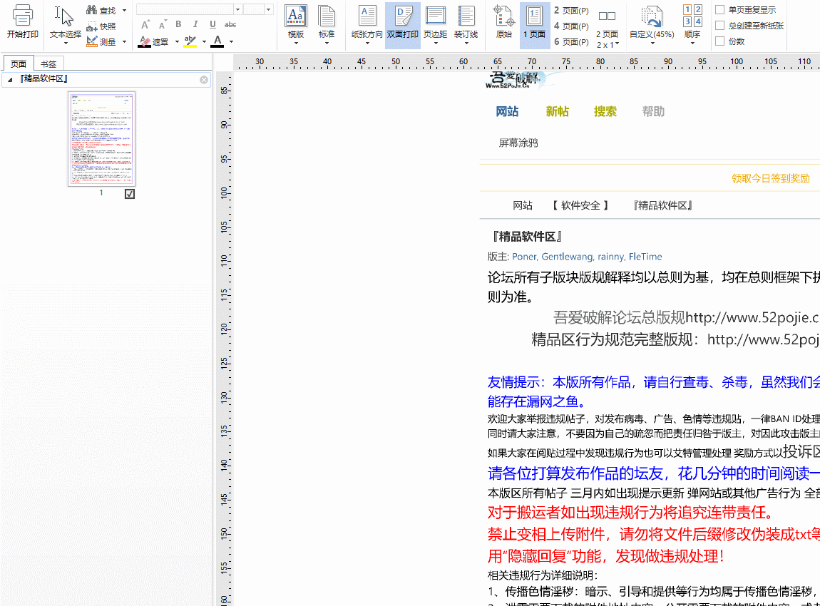Select 2 页面(P) per sheet
This screenshot has height=606, width=820.
571,11
